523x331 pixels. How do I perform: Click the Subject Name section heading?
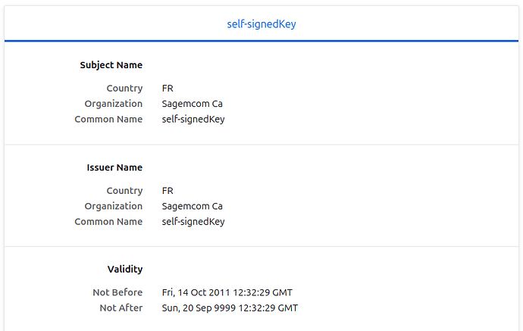pos(111,65)
